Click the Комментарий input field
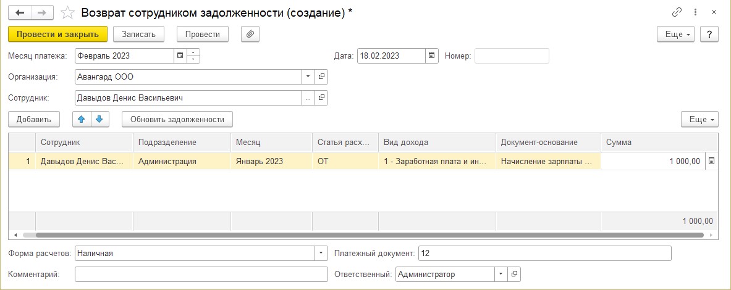 pyautogui.click(x=201, y=274)
